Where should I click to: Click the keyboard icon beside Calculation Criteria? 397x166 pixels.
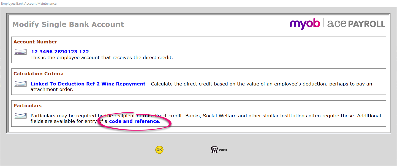click(21, 84)
